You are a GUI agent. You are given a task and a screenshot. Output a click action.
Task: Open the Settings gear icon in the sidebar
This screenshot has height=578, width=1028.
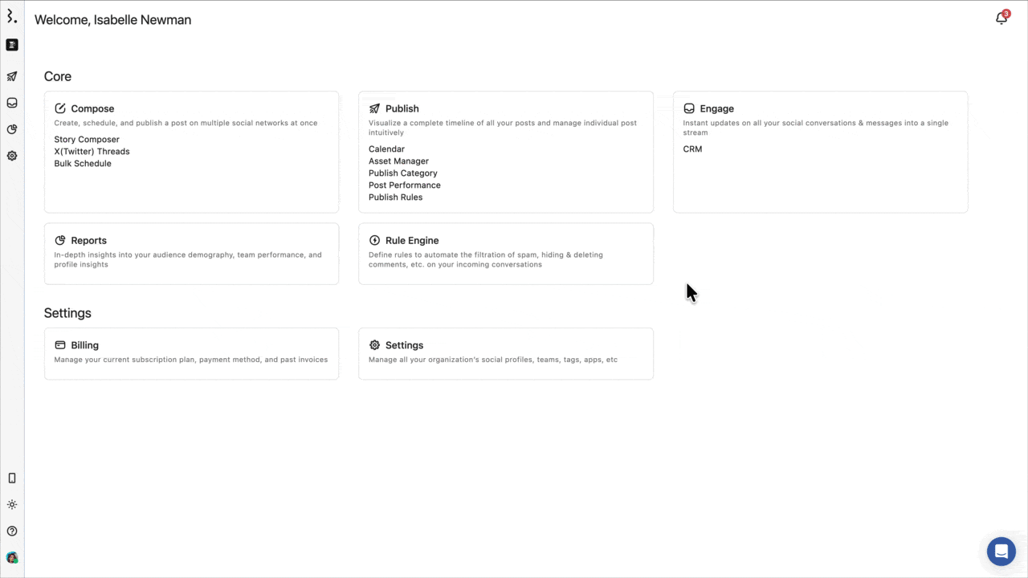(x=12, y=156)
